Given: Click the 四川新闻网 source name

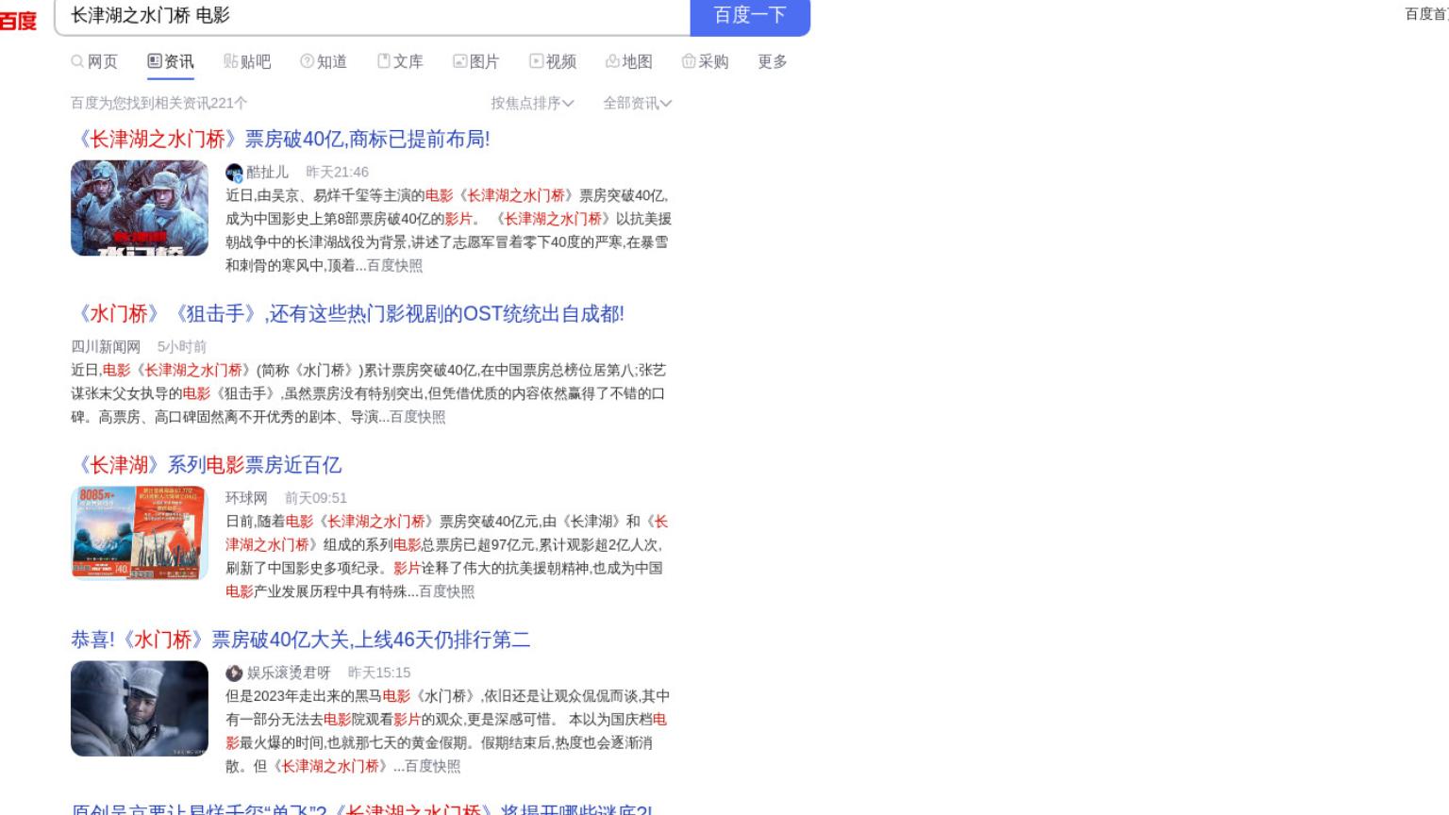Looking at the screenshot, I should [106, 346].
